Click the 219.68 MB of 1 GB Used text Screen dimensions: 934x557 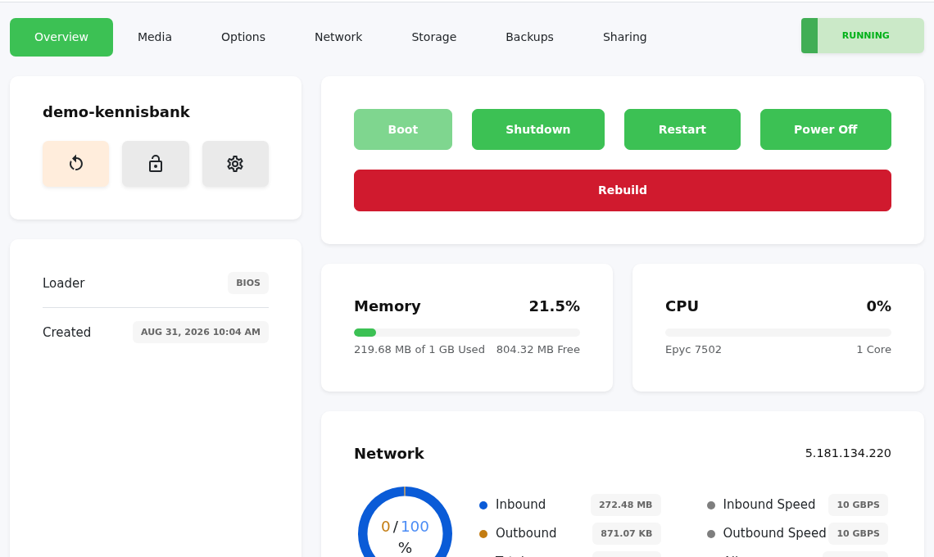click(419, 350)
